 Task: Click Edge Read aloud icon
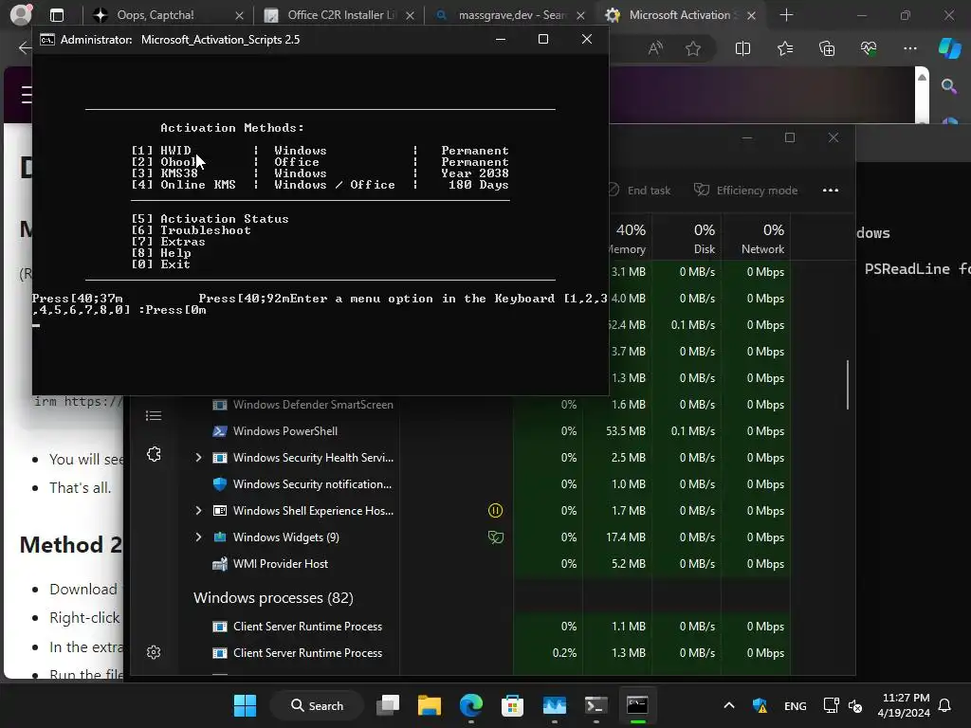655,48
